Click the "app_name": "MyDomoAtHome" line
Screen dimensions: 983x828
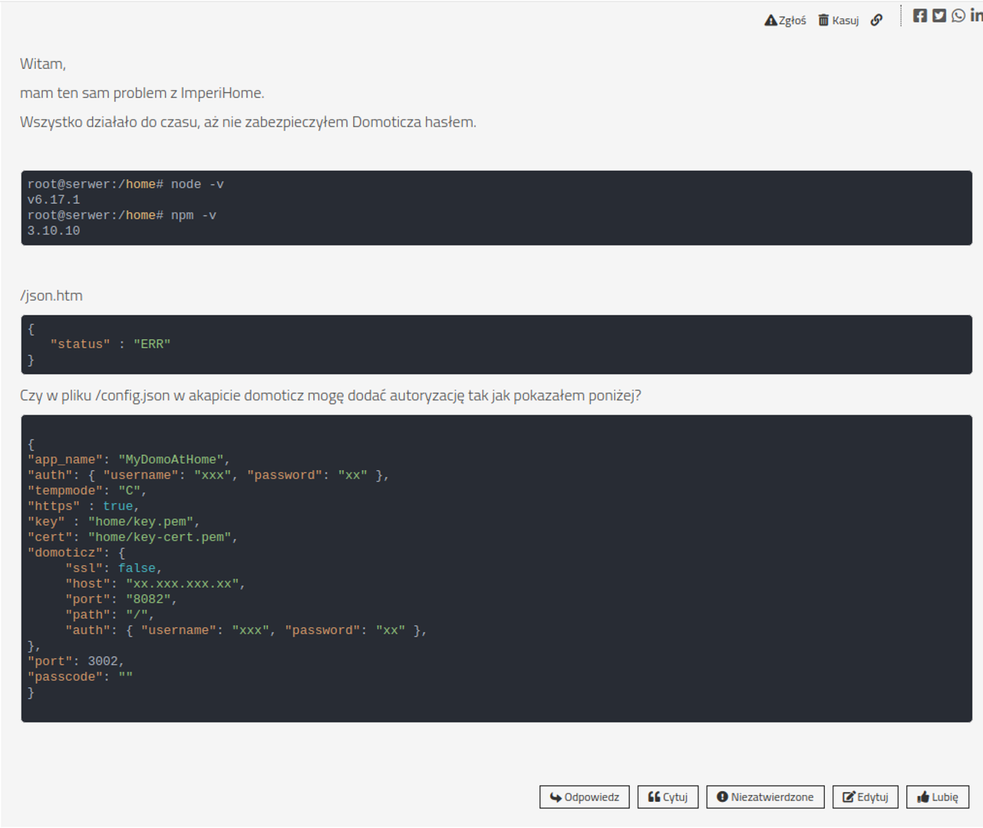pyautogui.click(x=129, y=460)
